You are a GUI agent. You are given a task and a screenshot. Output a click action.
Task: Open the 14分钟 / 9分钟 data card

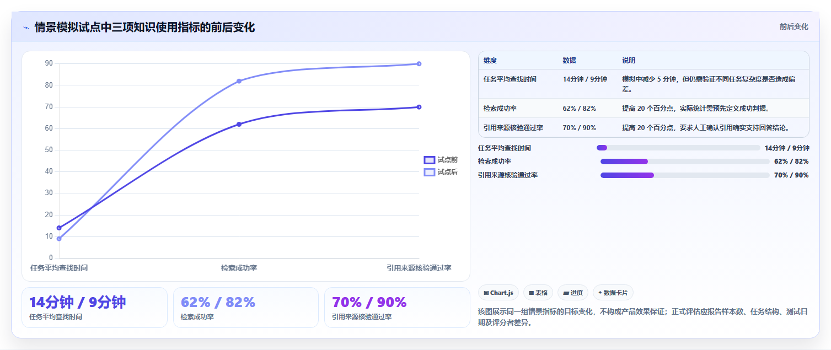tap(94, 308)
